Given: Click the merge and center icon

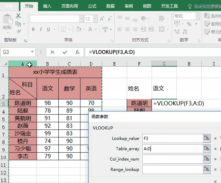Looking at the screenshot, I should pyautogui.click(x=162, y=29).
